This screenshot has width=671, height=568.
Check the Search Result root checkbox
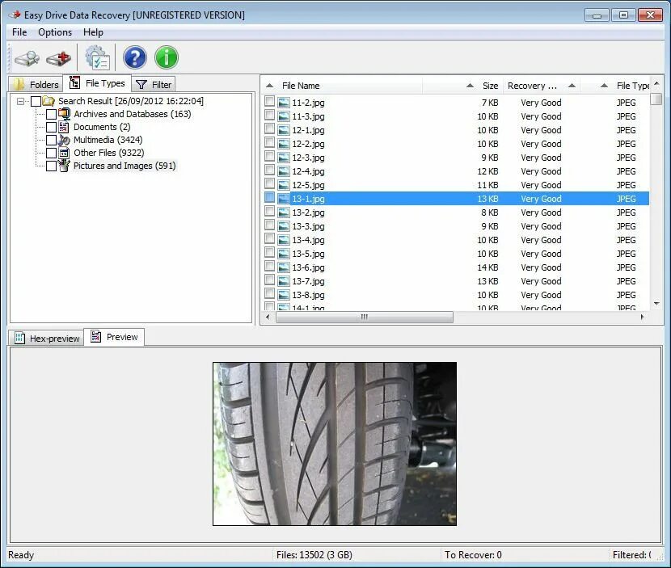coord(36,101)
